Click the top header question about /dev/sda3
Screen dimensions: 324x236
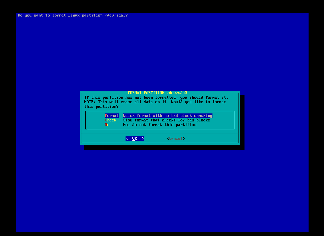73,15
